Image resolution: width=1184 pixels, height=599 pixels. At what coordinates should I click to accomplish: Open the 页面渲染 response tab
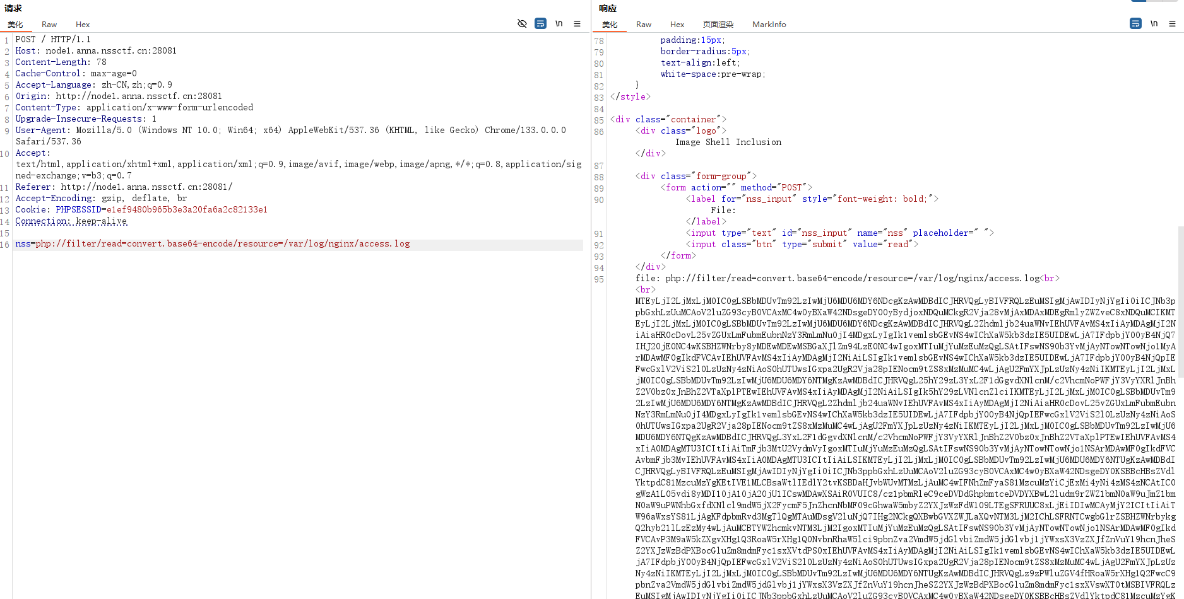[x=718, y=25]
